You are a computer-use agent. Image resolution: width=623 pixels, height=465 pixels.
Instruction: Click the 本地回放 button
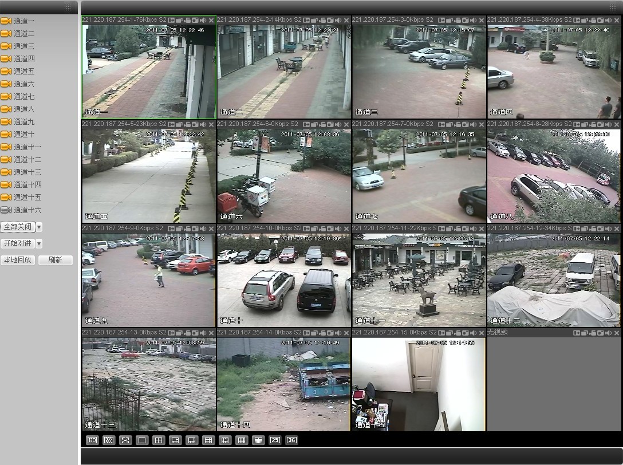click(x=17, y=260)
